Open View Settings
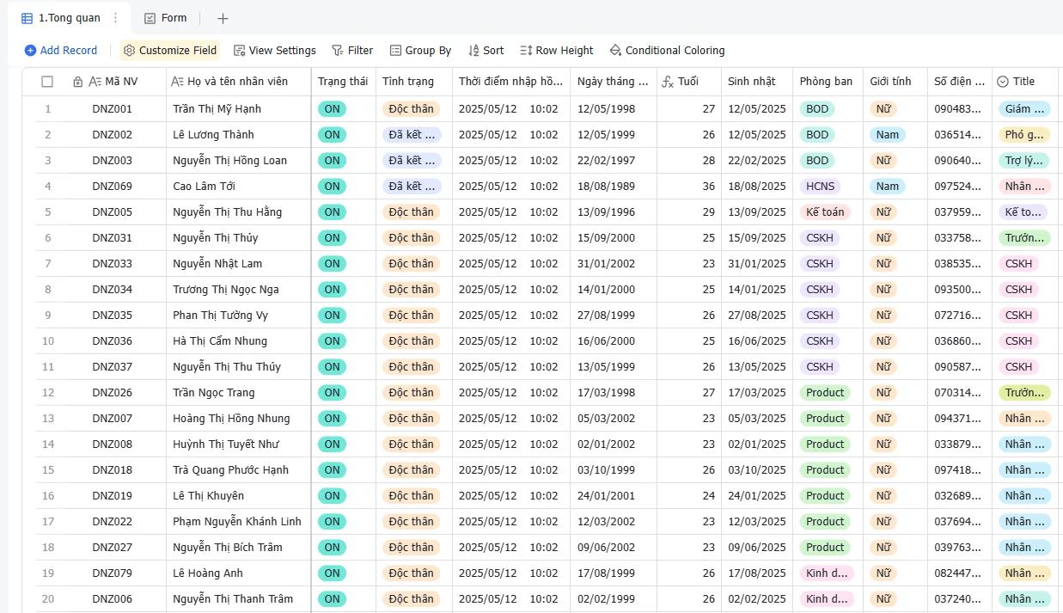1063x613 pixels. (x=275, y=51)
